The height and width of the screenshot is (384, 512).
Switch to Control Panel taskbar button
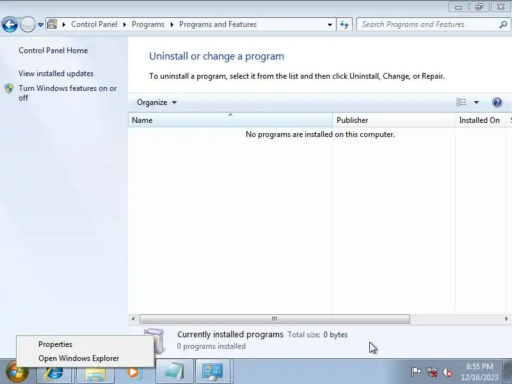213,372
